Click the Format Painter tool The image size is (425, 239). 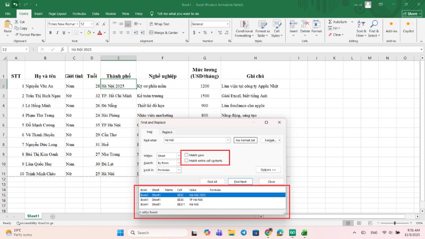click(28, 35)
